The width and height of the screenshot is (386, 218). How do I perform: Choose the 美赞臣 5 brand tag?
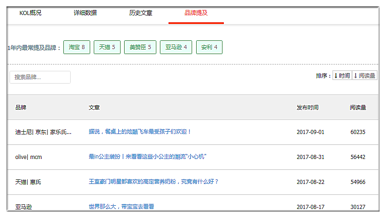140,47
